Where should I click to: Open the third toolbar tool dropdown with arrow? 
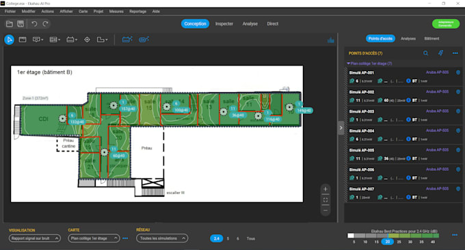tap(38, 40)
